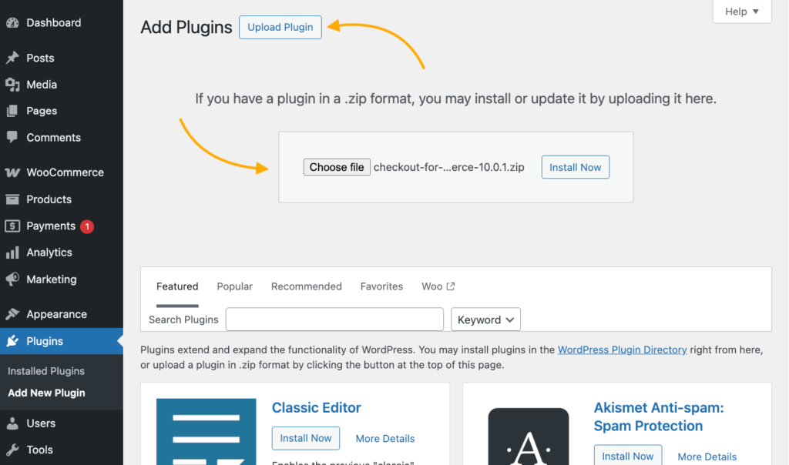Click the Appearance paintbrush icon
The height and width of the screenshot is (465, 789).
click(x=12, y=314)
